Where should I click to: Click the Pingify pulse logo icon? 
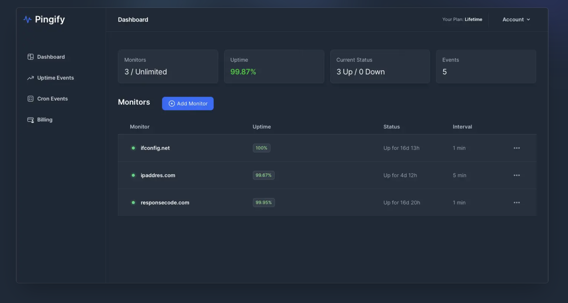pos(27,19)
